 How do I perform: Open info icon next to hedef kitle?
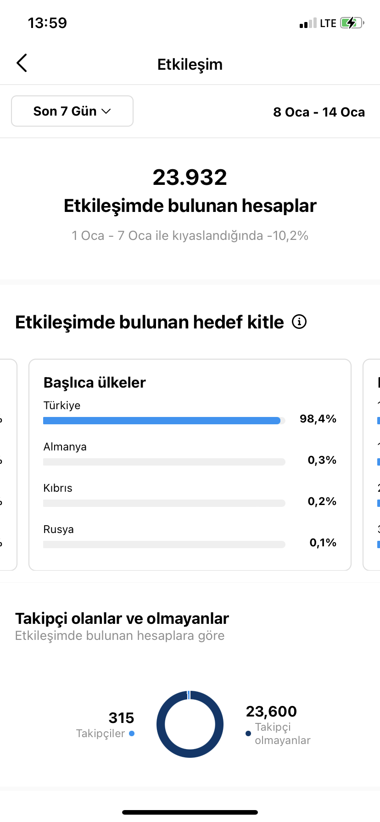[299, 322]
